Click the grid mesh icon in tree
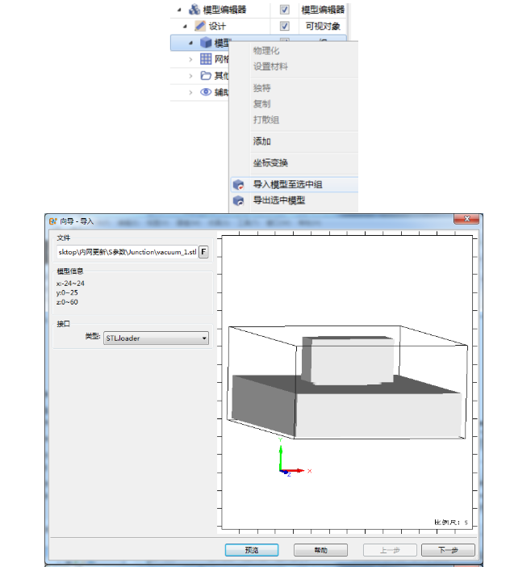Viewport: 510px width, 567px height. [x=206, y=59]
